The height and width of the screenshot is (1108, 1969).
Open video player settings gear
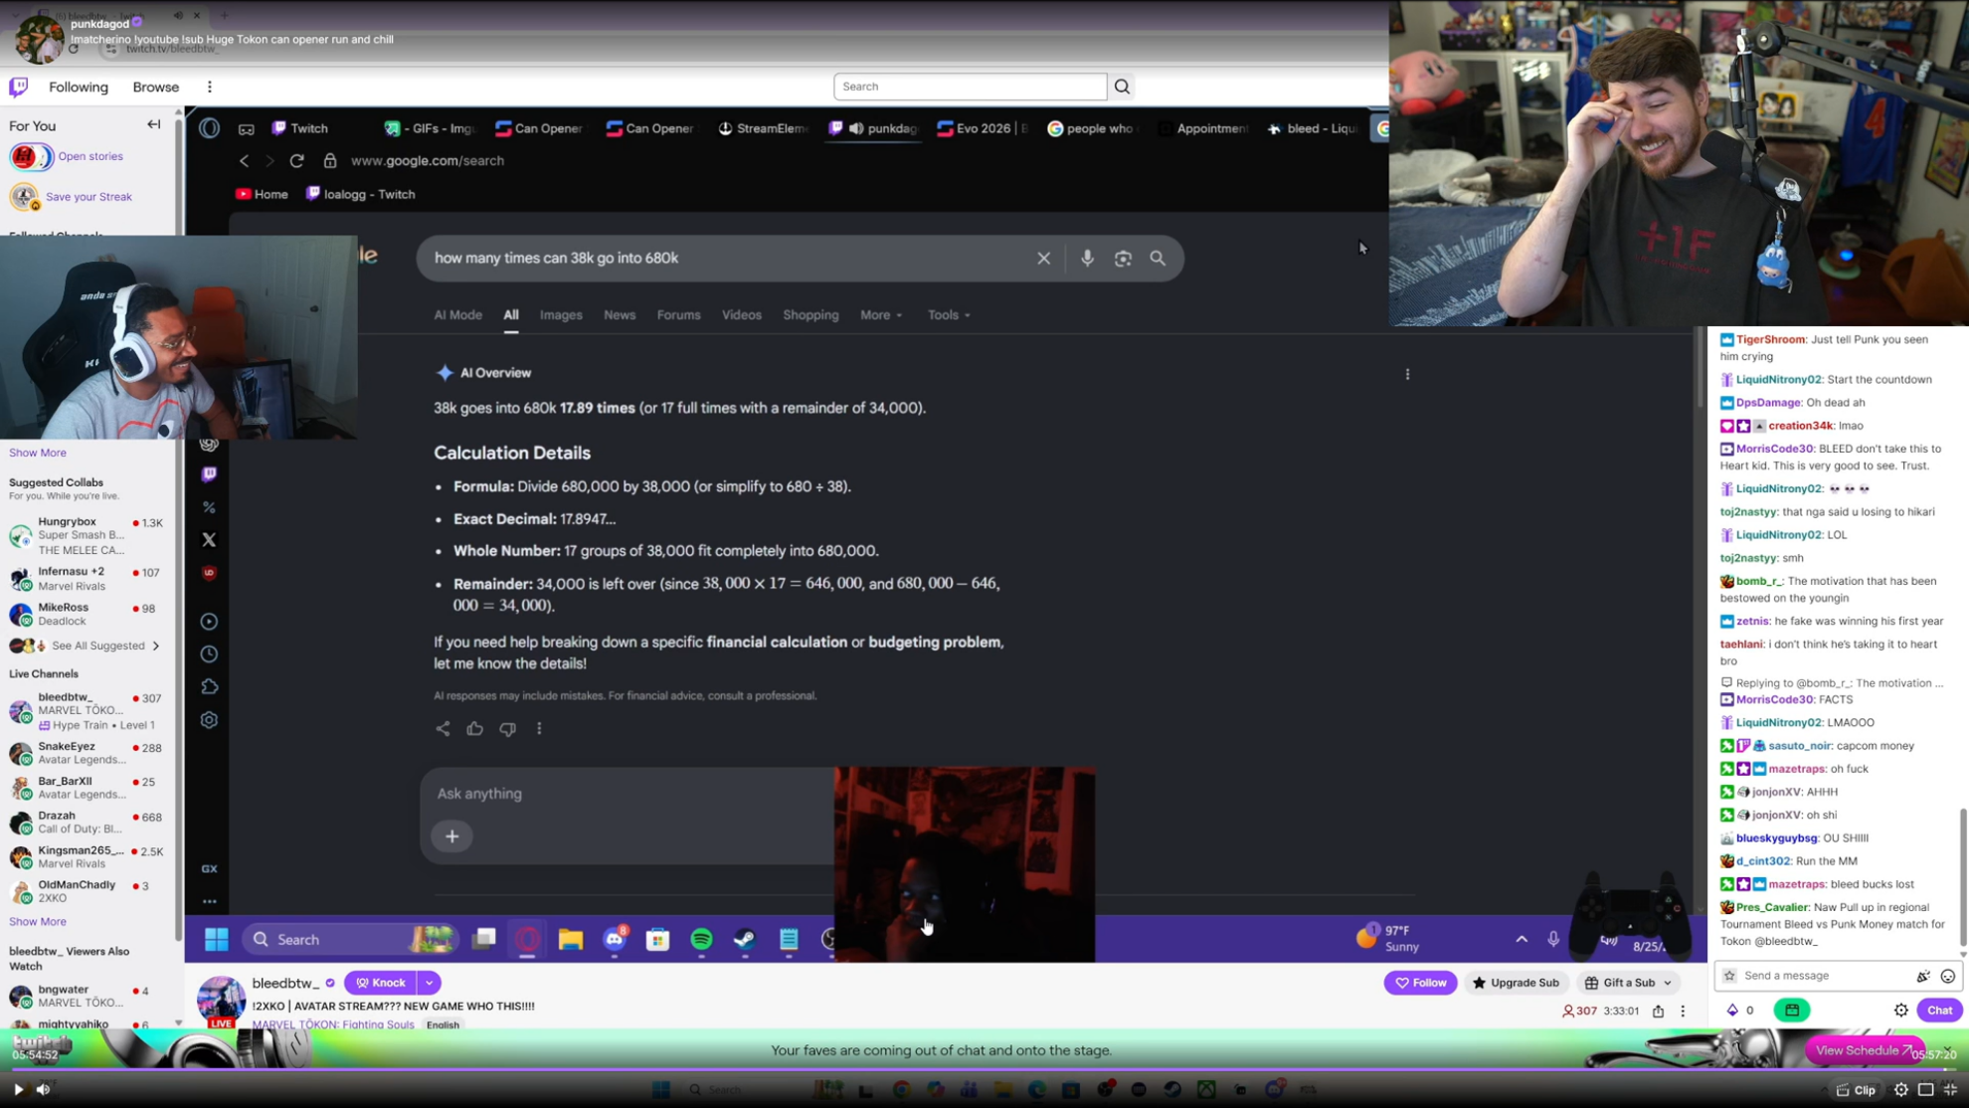click(x=1901, y=1090)
